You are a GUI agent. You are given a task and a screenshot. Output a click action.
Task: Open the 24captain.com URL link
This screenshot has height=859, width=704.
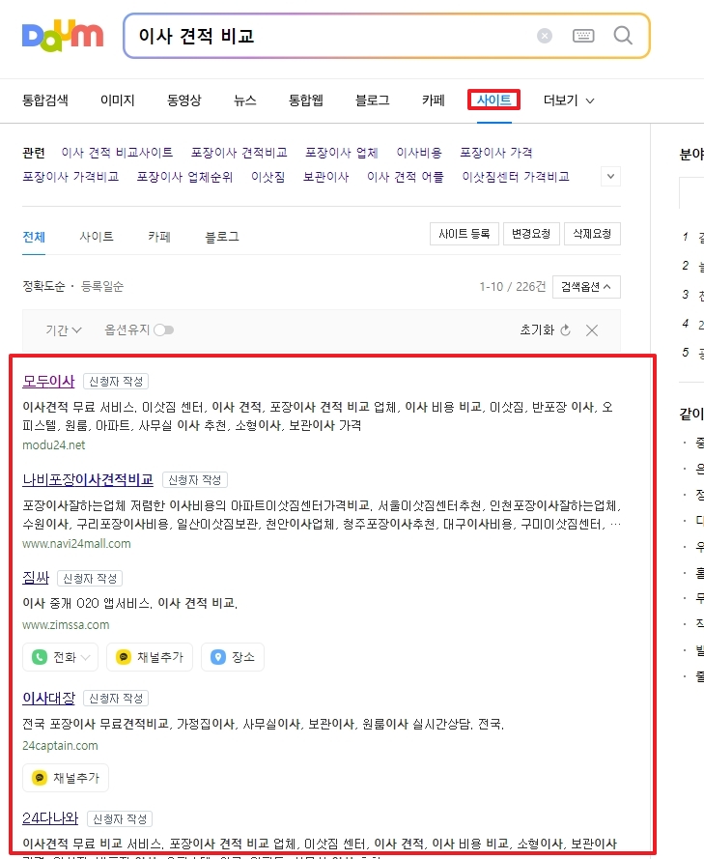[x=60, y=746]
